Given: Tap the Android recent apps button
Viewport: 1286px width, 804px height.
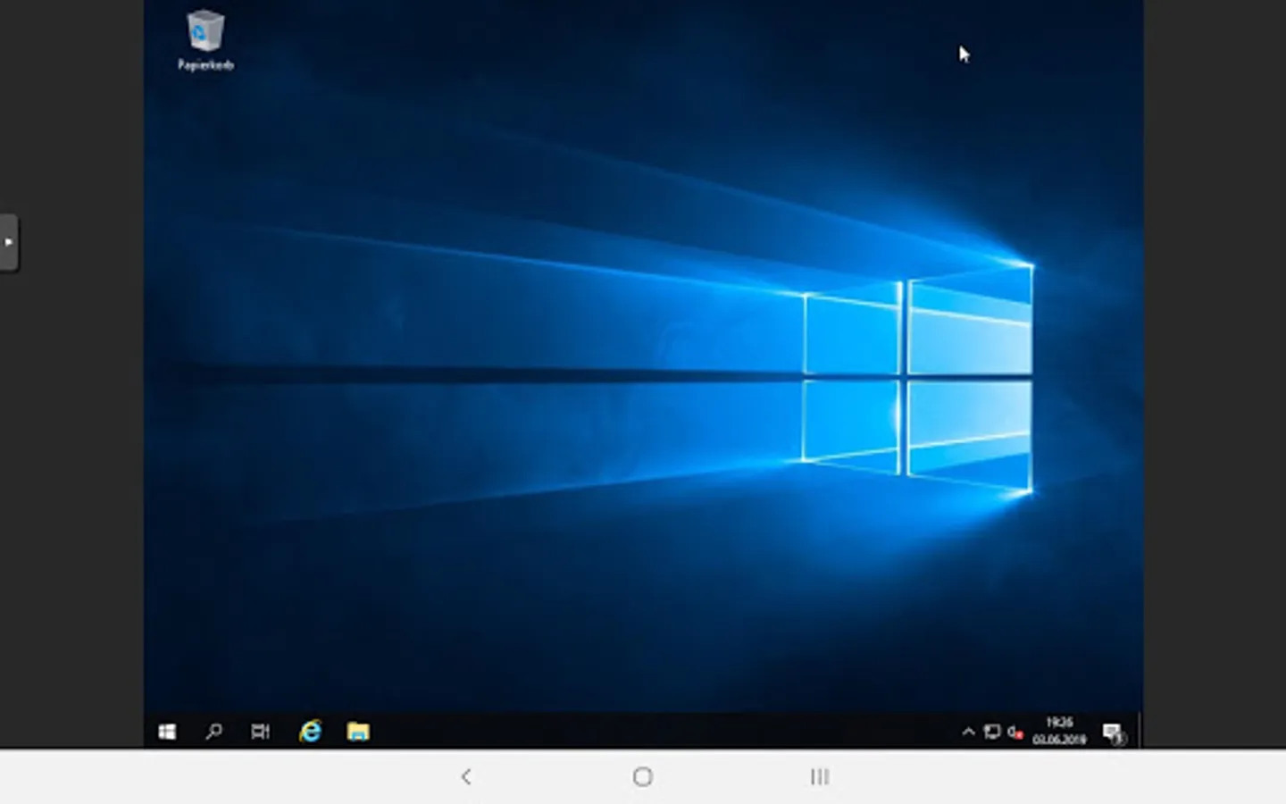Looking at the screenshot, I should tap(819, 776).
